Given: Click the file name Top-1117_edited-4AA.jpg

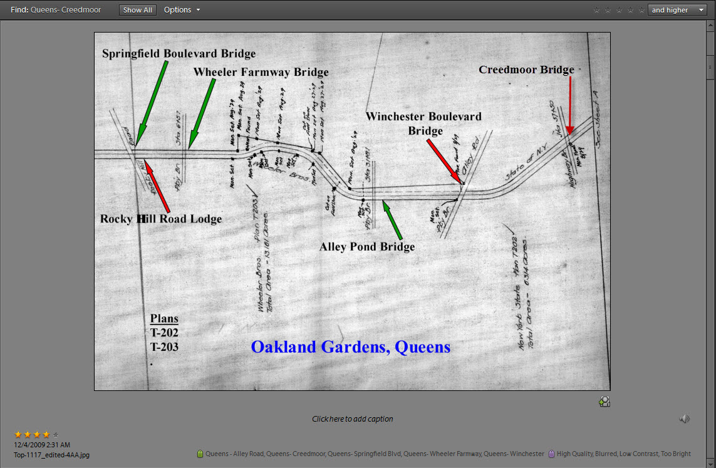Looking at the screenshot, I should 51,455.
